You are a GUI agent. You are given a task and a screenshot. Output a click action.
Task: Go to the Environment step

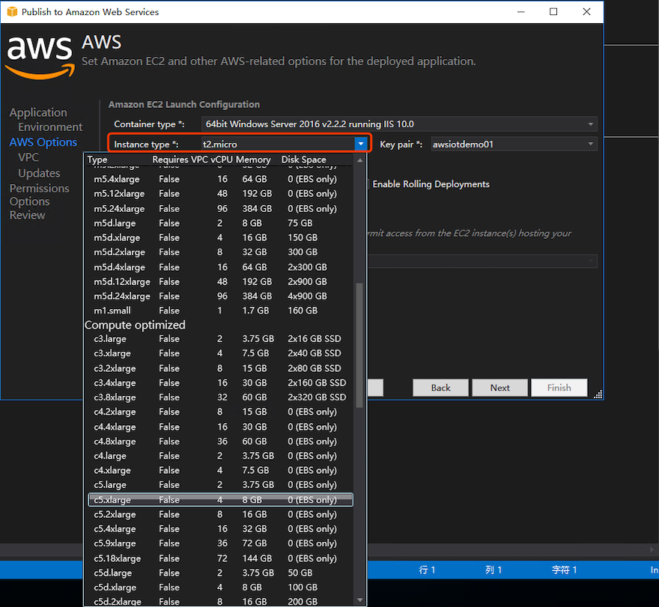(50, 126)
